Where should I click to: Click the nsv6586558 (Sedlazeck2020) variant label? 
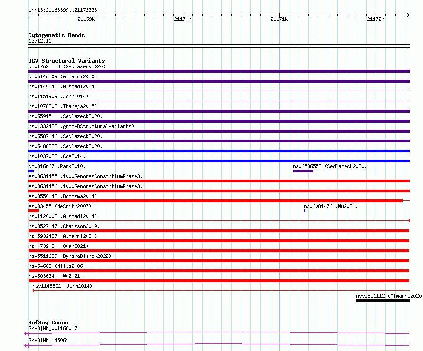pos(330,167)
